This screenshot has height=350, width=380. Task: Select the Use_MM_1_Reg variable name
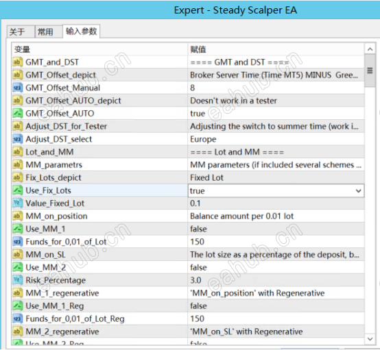click(x=55, y=306)
